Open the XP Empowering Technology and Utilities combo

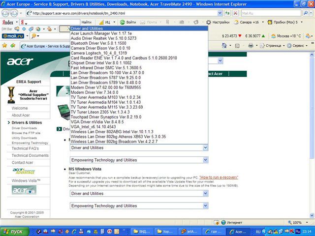[139, 160]
